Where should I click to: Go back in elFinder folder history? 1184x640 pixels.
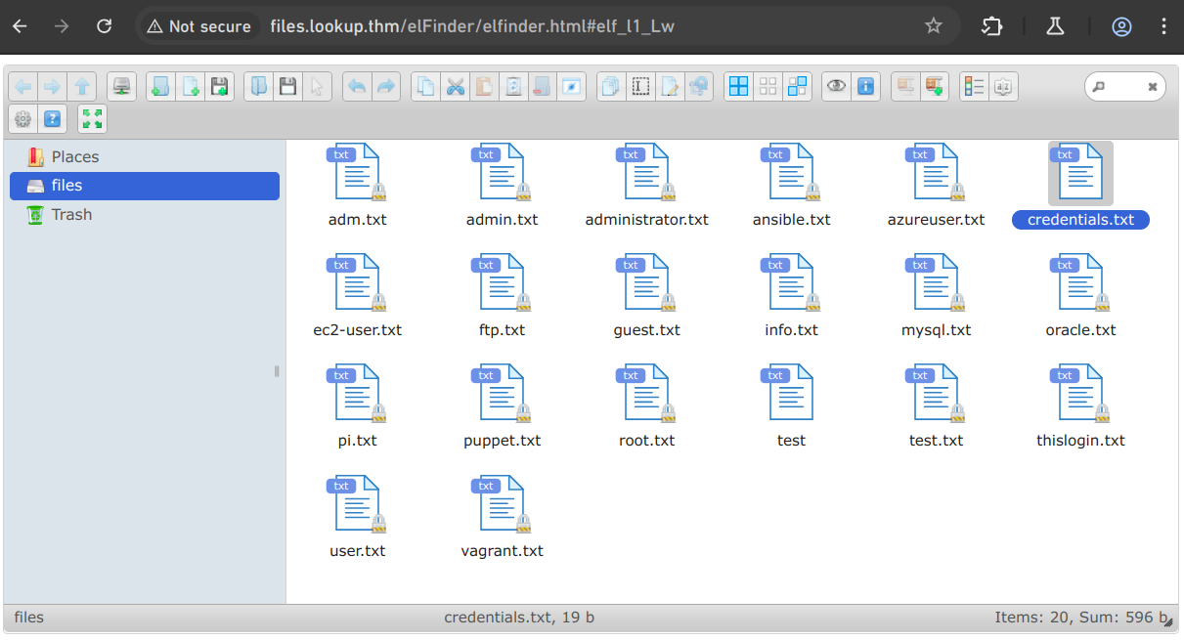[23, 87]
